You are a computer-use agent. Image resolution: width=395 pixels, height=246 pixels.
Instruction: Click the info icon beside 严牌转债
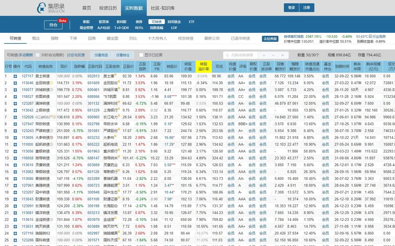click(x=51, y=131)
